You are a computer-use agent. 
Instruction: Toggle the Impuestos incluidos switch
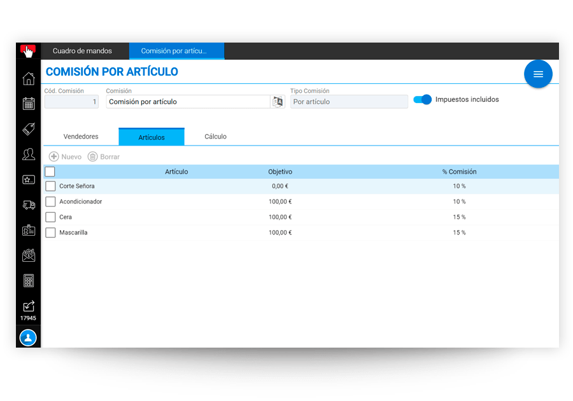click(x=423, y=99)
